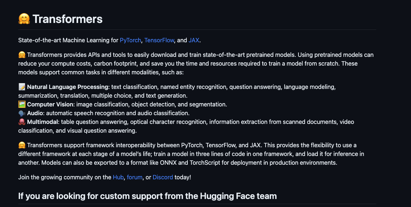This screenshot has width=411, height=207.
Task: Click the framed picture emoji beside Computer Vision
Action: click(22, 105)
